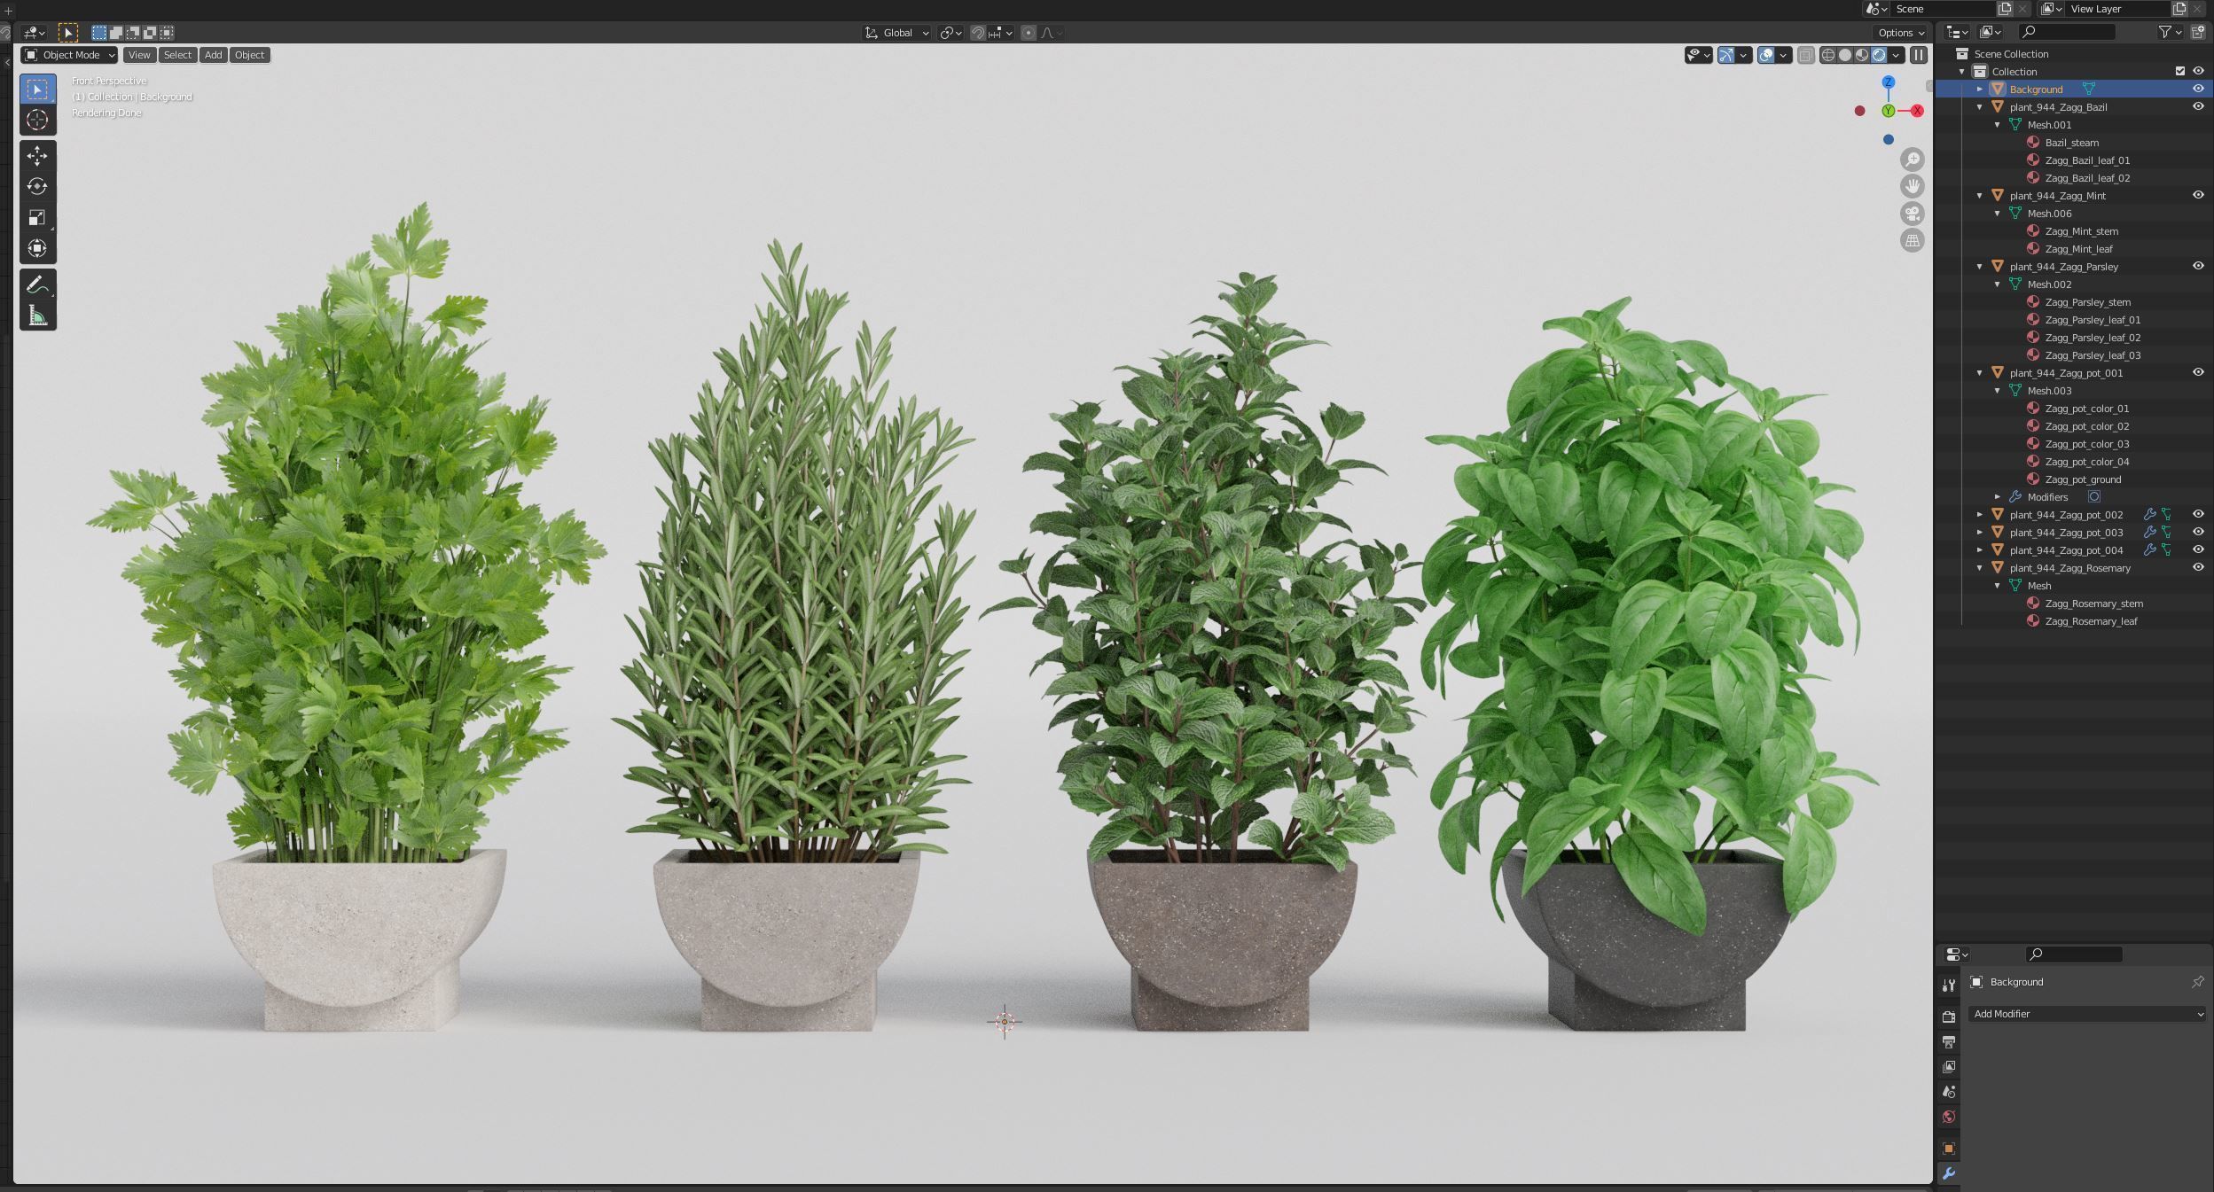Switch perspective/orthographic grid icon

tap(1913, 240)
